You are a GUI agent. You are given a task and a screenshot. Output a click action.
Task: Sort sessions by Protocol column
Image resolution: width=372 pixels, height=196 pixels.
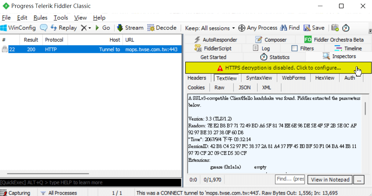click(x=55, y=40)
